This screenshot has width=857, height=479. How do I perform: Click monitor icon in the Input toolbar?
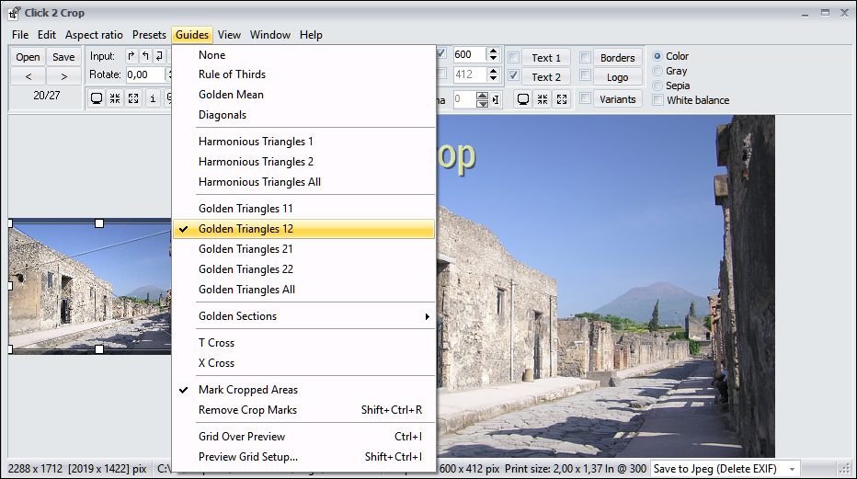point(97,98)
